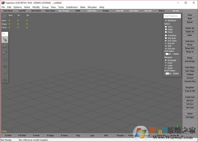Screen dimensions: 198x142
Task: Open the Subdivision menu
Action: click(x=72, y=7)
